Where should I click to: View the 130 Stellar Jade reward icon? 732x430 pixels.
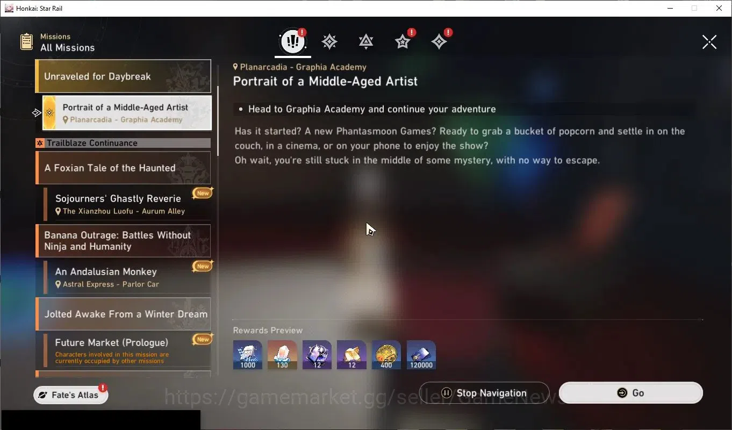coord(282,355)
